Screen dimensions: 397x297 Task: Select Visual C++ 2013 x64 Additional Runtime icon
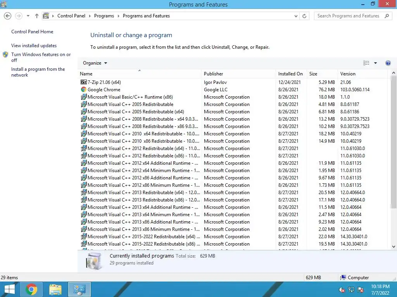(84, 207)
